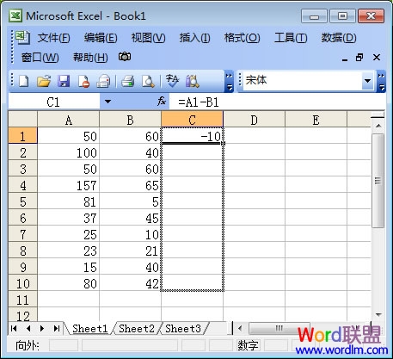The width and height of the screenshot is (393, 359).
Task: Open a file with the Open folder icon
Action: click(x=44, y=81)
